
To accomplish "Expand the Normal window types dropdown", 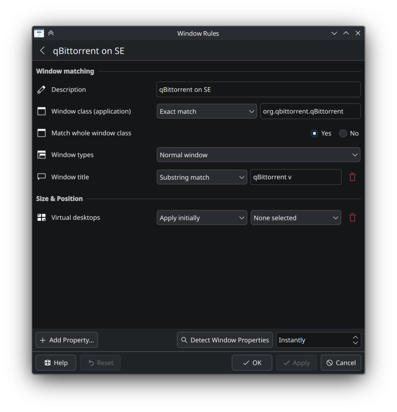I will 258,155.
